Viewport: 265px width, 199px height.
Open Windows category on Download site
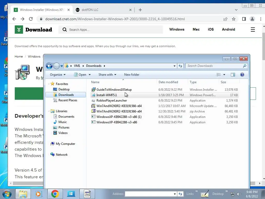pos(177,29)
